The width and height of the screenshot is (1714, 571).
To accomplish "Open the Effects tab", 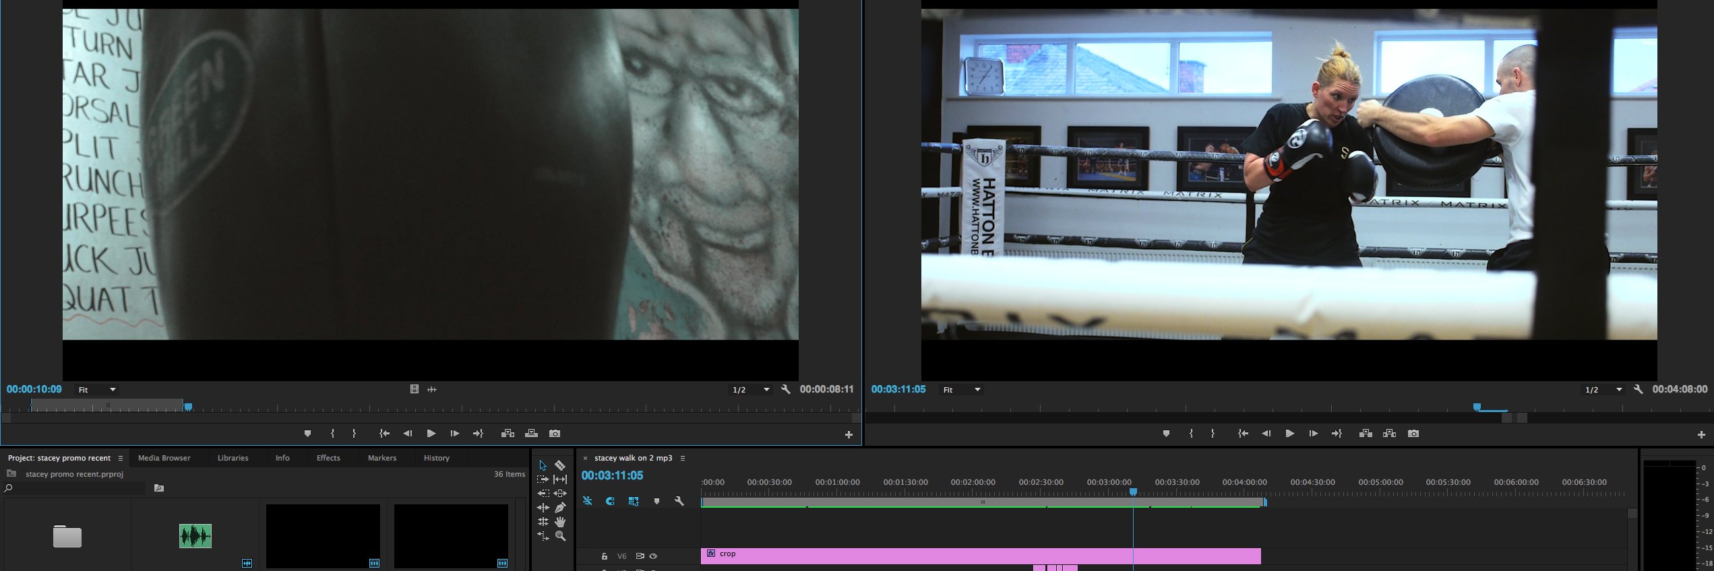I will 328,458.
